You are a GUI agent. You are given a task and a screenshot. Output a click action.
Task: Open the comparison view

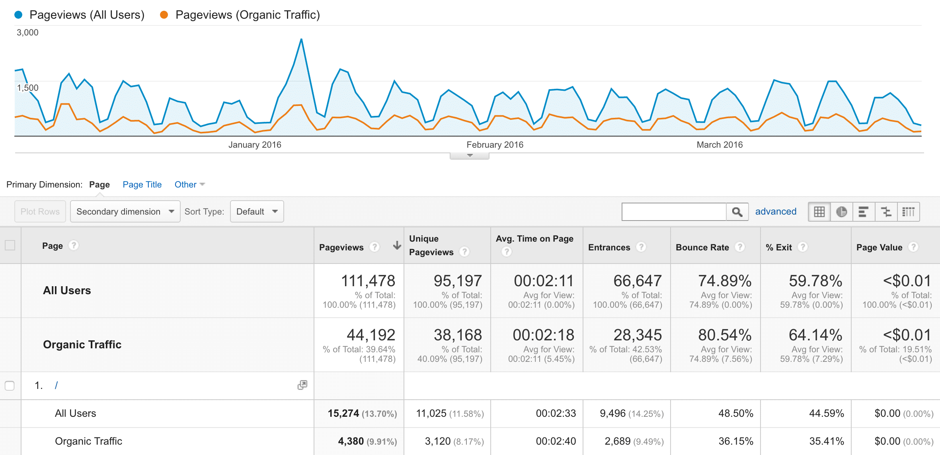point(886,211)
